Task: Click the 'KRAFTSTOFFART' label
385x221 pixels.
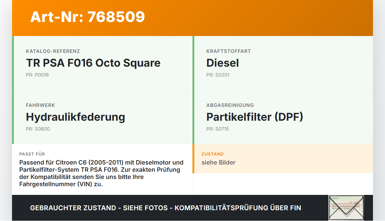Action: (229, 51)
